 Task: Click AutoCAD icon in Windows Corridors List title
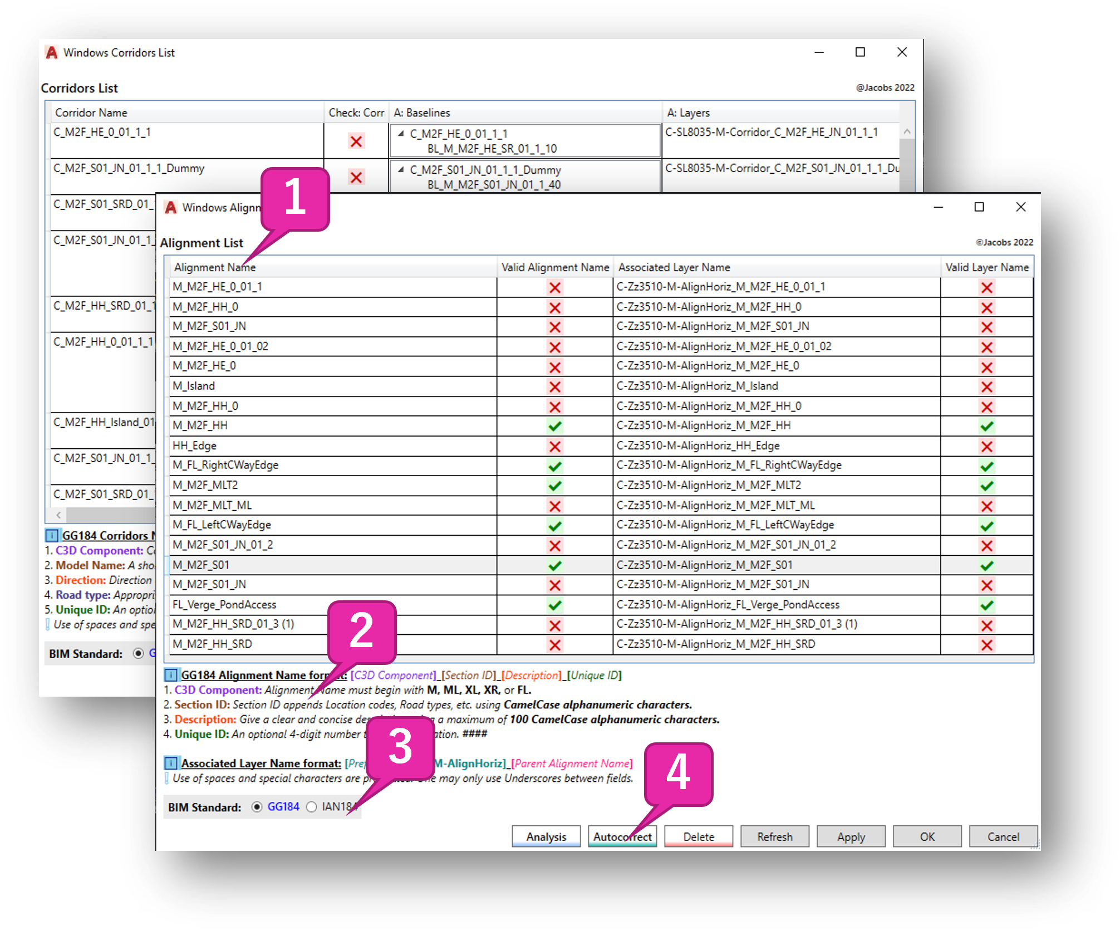coord(52,52)
